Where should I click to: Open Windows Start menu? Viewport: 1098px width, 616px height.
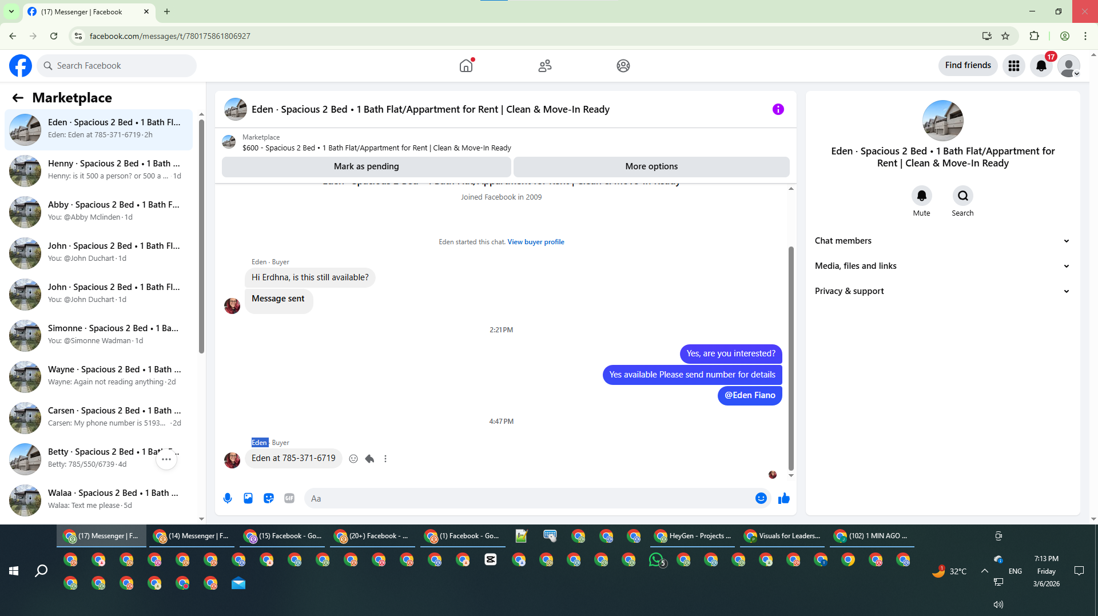tap(14, 571)
